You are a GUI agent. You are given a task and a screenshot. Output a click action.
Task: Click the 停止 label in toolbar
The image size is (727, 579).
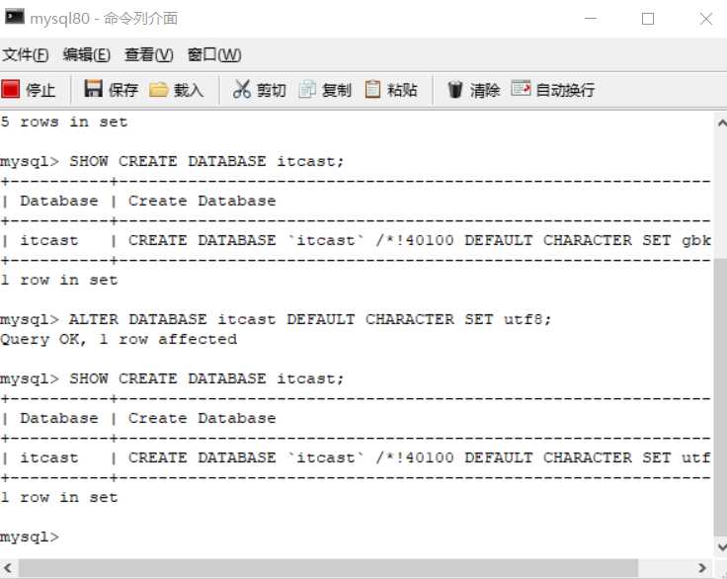(x=40, y=90)
